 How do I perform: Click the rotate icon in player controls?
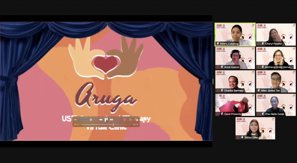coord(125,119)
